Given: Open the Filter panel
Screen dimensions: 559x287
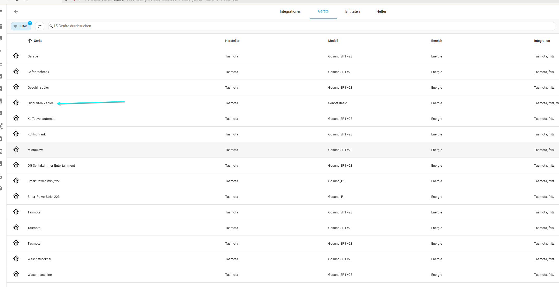Looking at the screenshot, I should pos(21,26).
